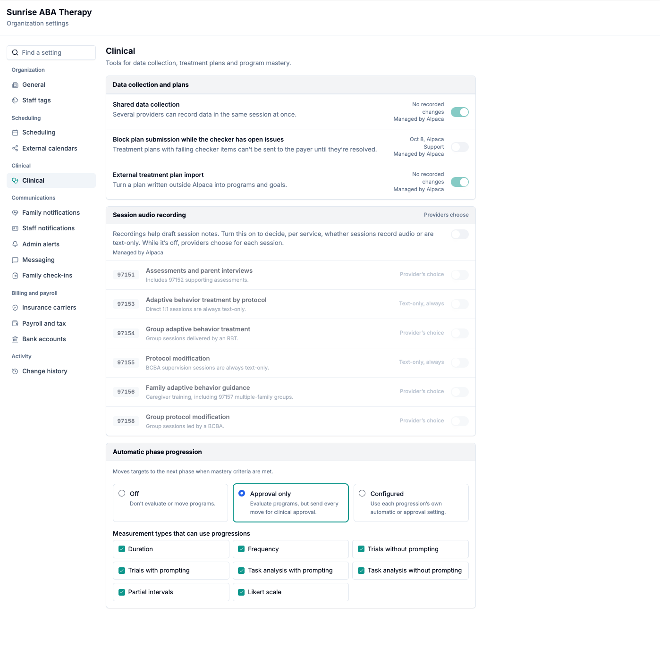Image resolution: width=660 pixels, height=648 pixels.
Task: Click the Bank accounts bank icon
Action: [15, 339]
